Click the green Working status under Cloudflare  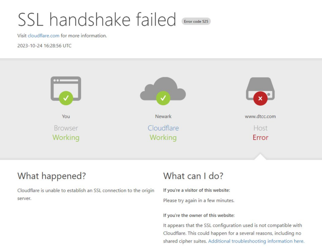163,138
